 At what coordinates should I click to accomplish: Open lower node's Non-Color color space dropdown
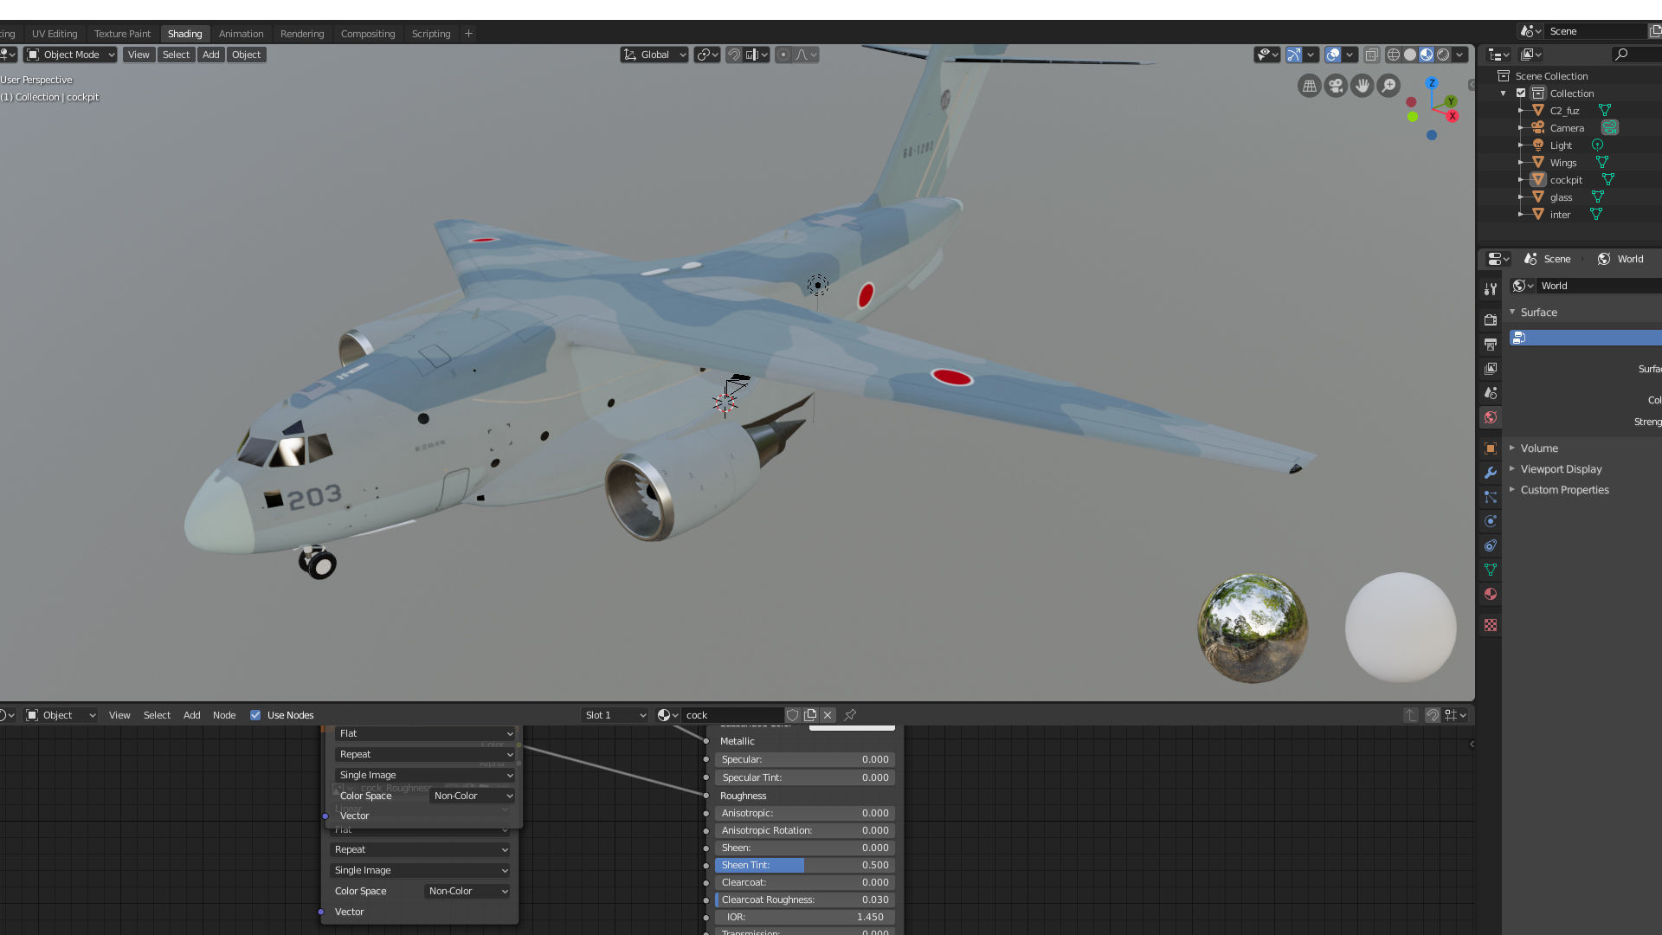[x=467, y=891]
